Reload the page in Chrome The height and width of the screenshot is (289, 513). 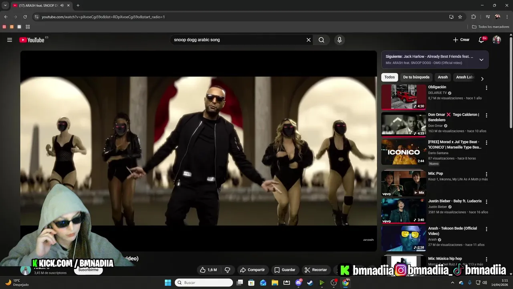[25, 17]
